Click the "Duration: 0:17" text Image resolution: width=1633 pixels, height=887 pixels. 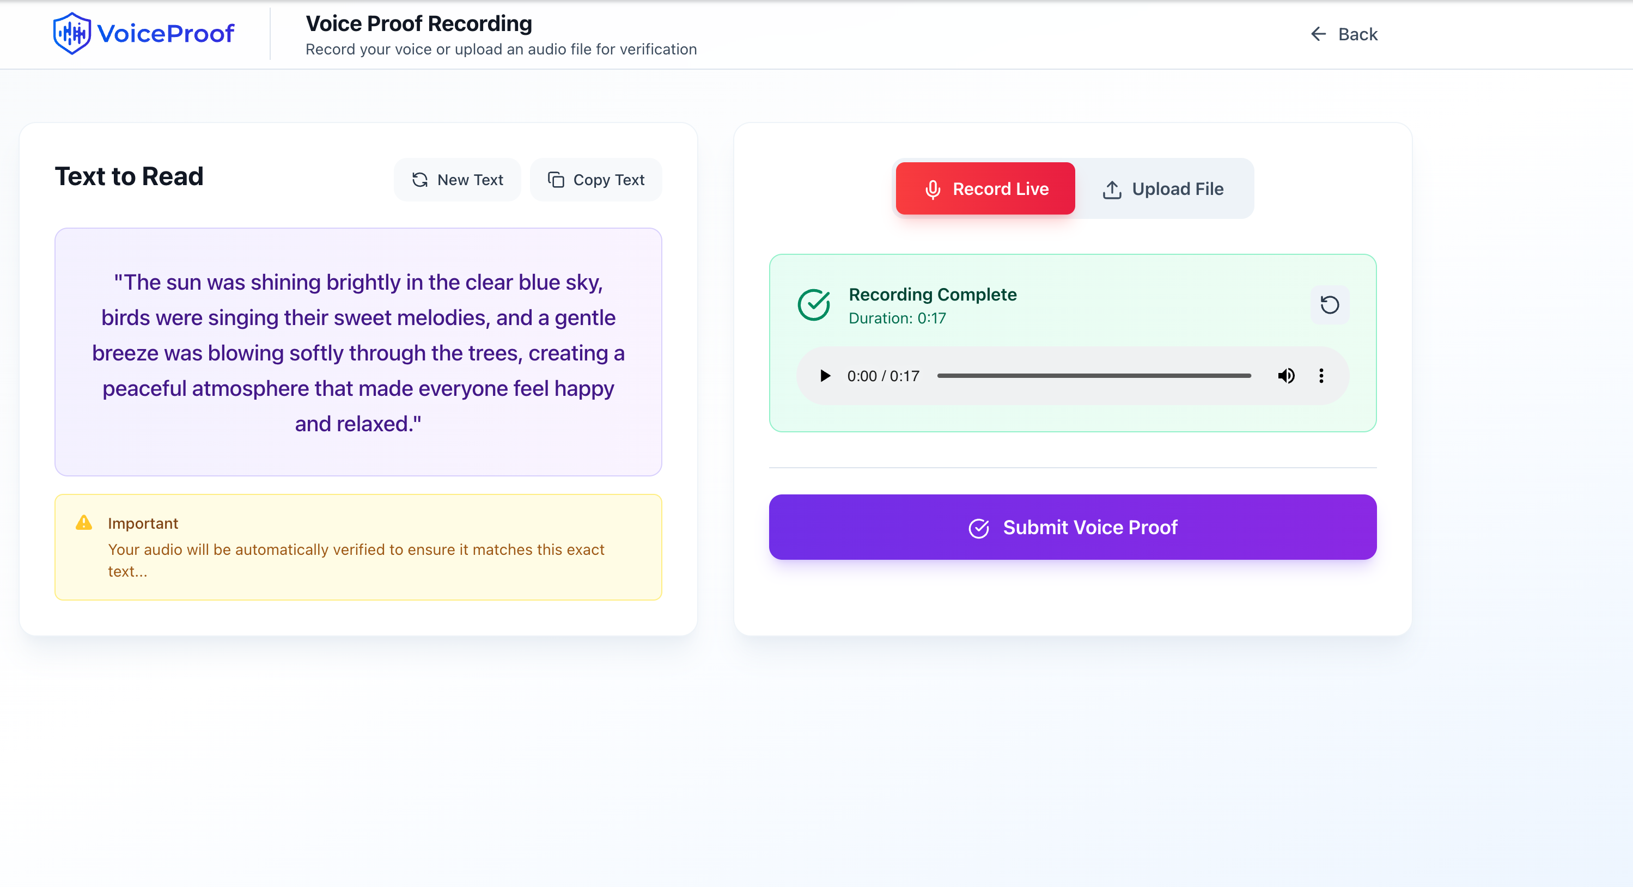click(897, 319)
